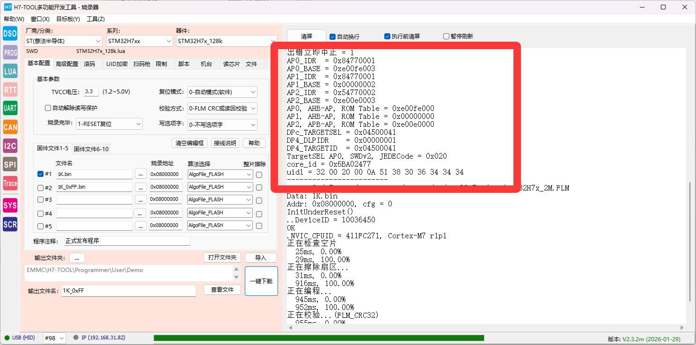The width and height of the screenshot is (696, 345).
Task: Select the I2C sidebar icon
Action: 10,146
